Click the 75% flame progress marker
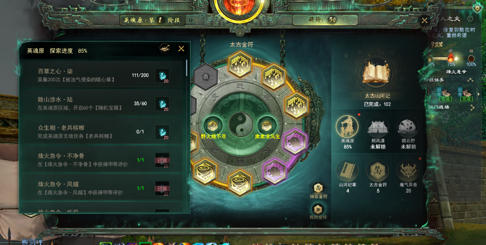The image size is (486, 245). pos(451,58)
